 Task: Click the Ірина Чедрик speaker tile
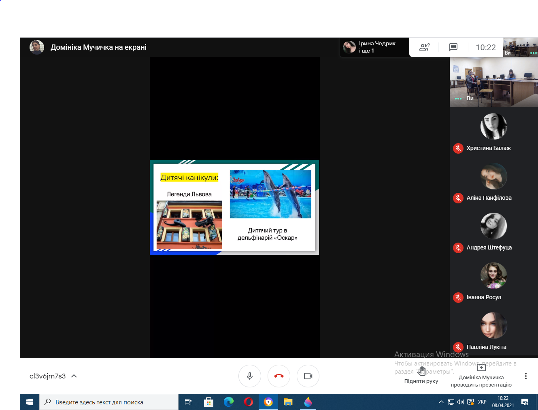click(x=374, y=47)
